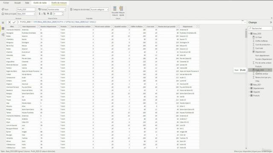Click the Chiffre d'affaires column header
The image size is (273, 153).
pos(136,26)
